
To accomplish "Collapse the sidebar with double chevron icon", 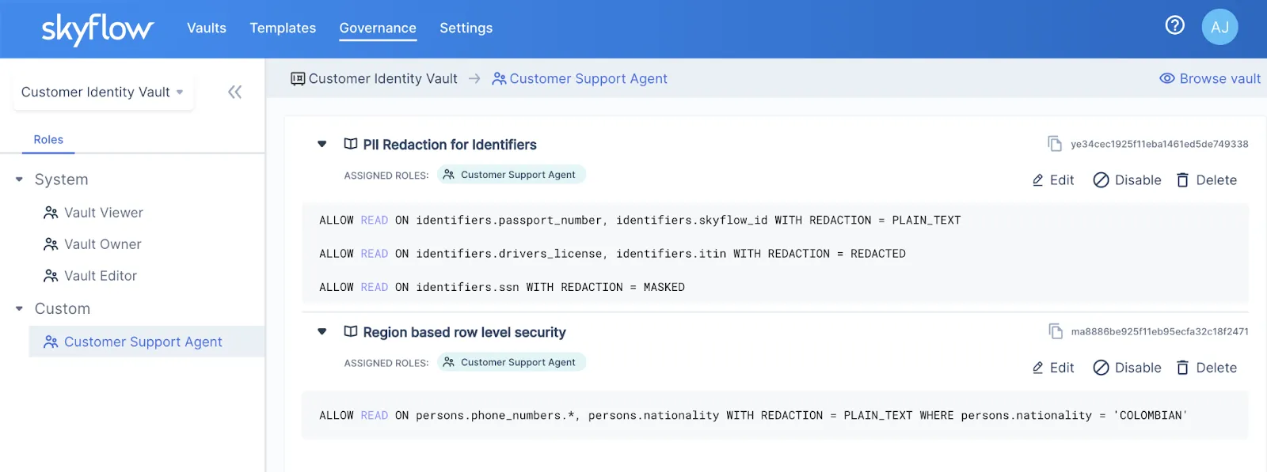I will click(234, 93).
